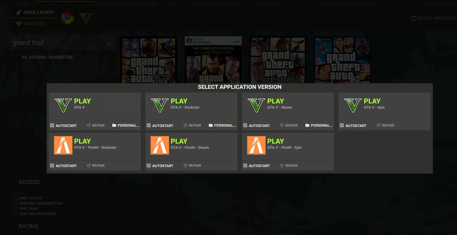Click the window icon beside Active Applications

coord(414,18)
